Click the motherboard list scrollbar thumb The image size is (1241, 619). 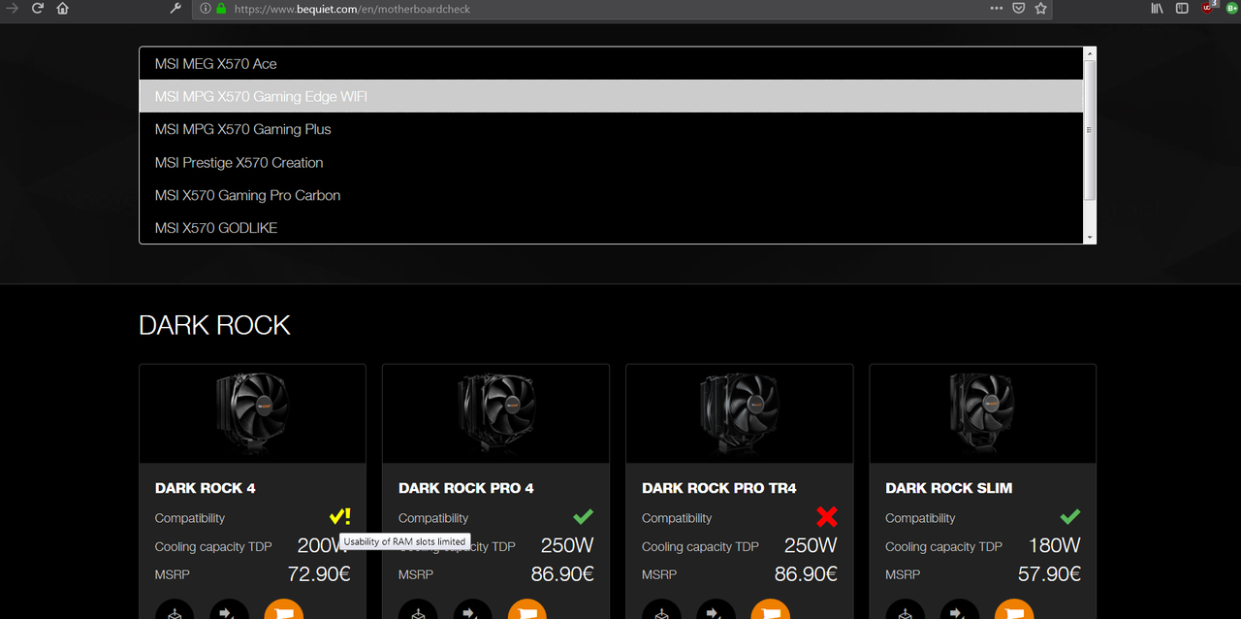point(1090,129)
